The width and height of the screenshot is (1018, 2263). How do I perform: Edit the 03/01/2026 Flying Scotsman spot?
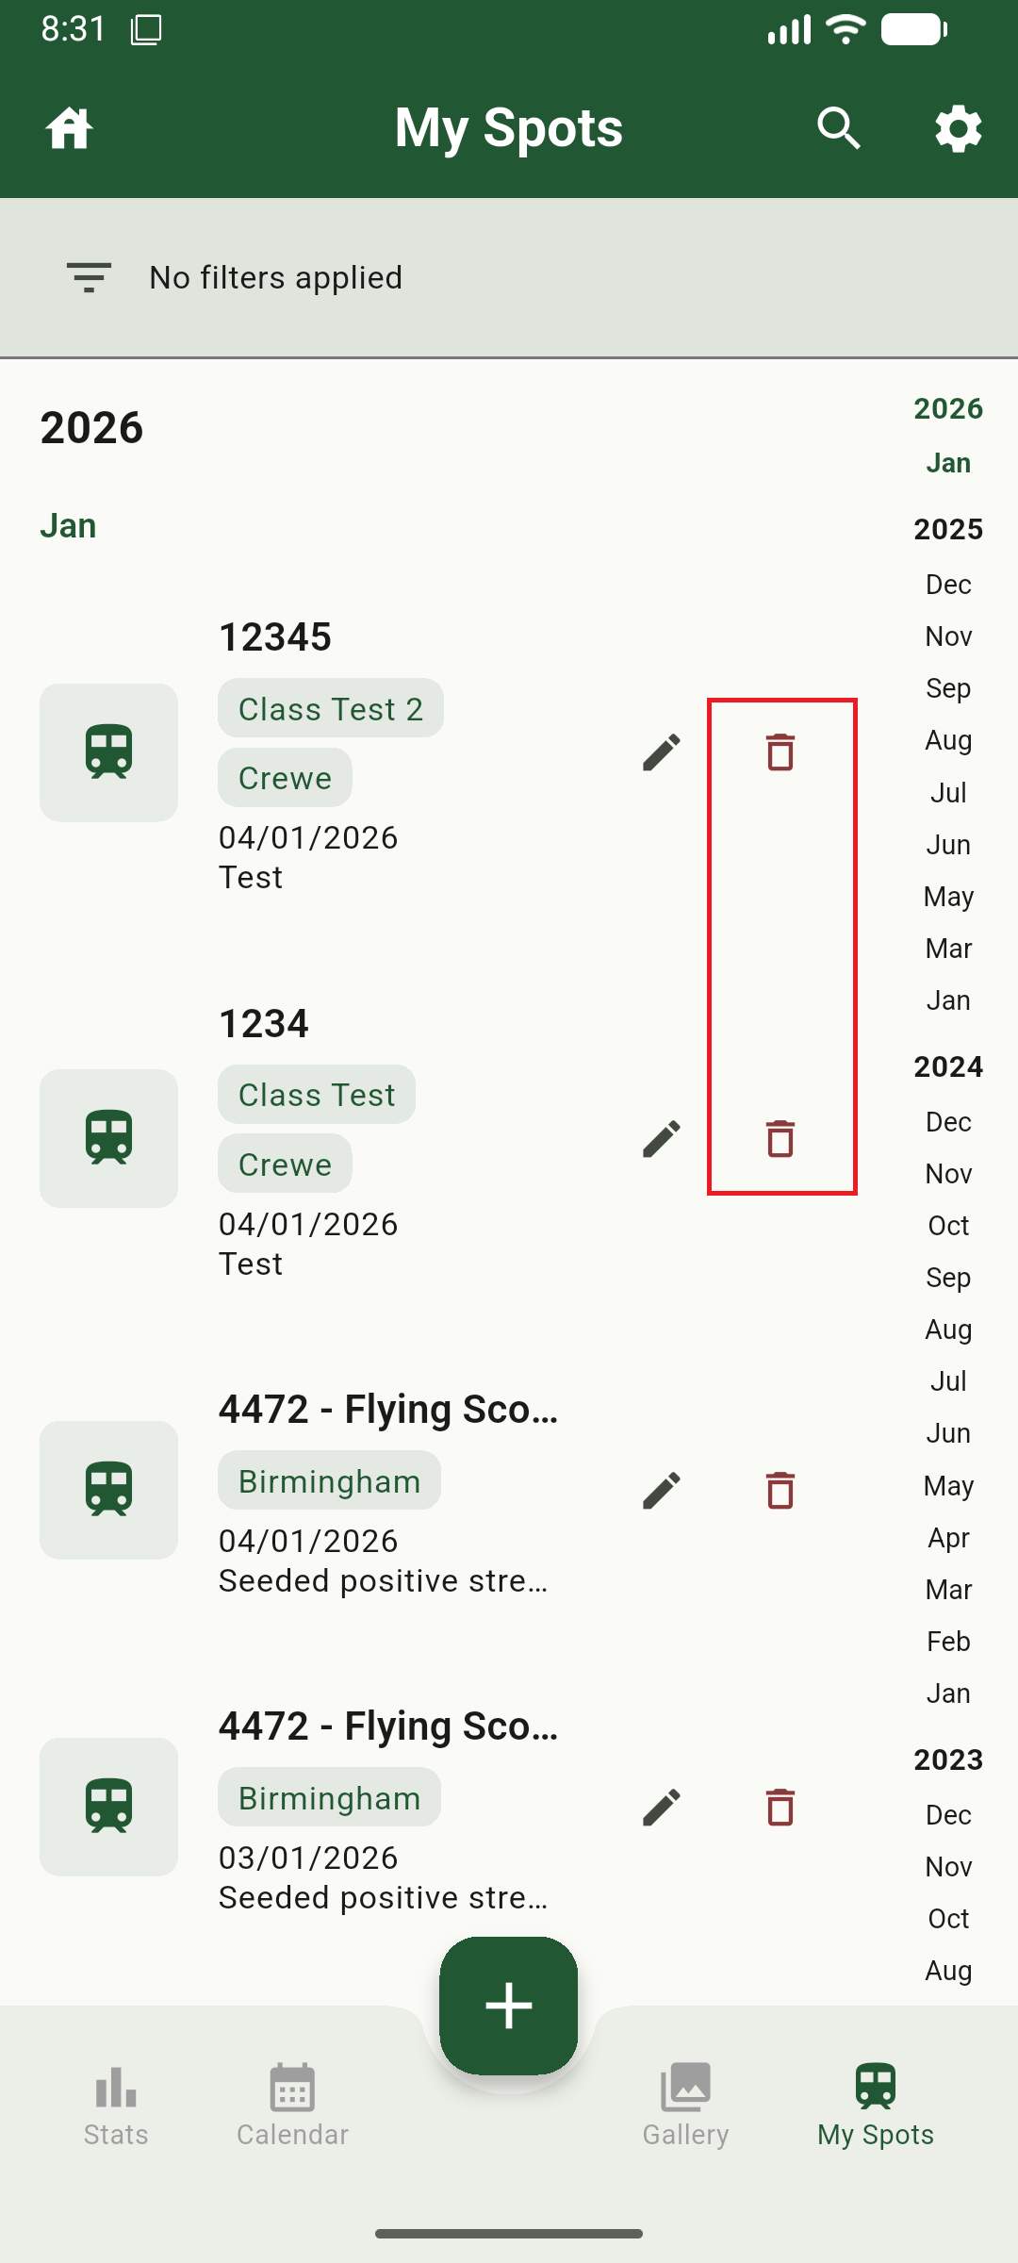coord(662,1808)
